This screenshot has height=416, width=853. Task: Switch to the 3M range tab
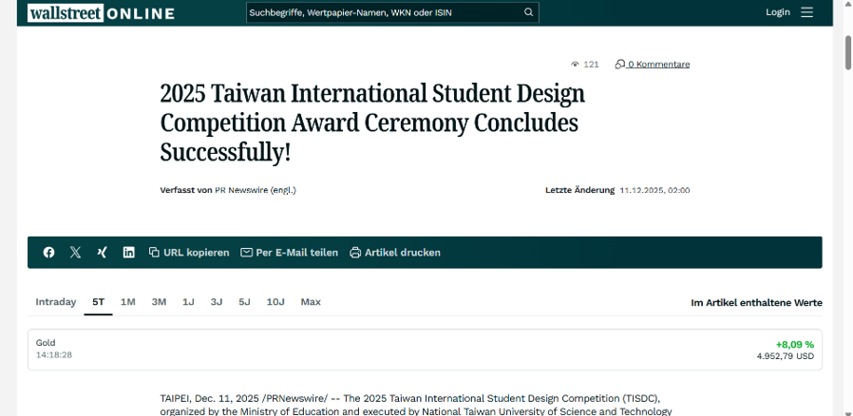[x=159, y=302]
